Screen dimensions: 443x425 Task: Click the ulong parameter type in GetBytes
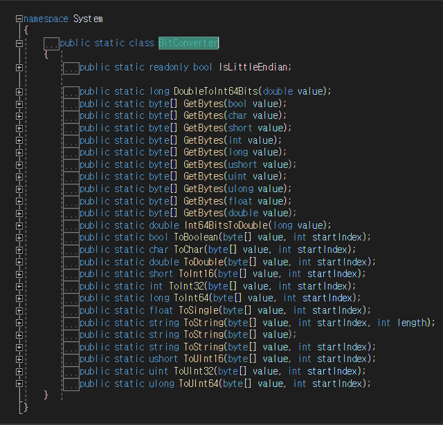tap(240, 189)
